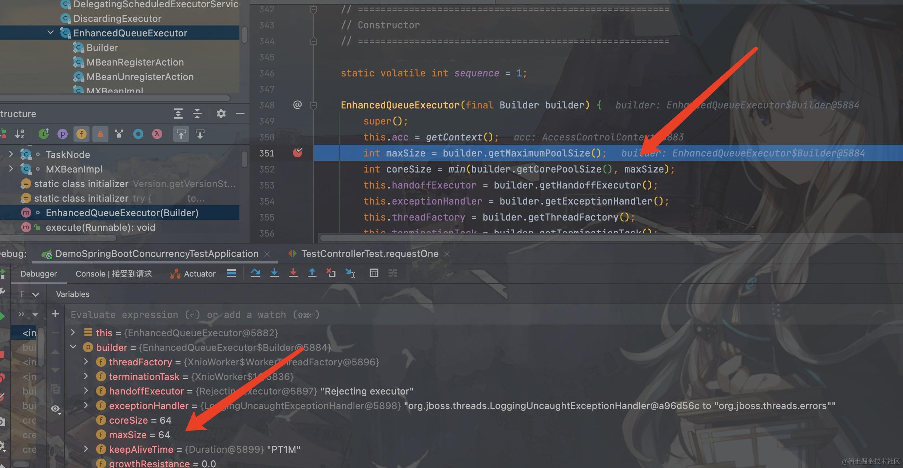Click the Evaluate expression input field
This screenshot has height=468, width=903.
pyautogui.click(x=484, y=315)
